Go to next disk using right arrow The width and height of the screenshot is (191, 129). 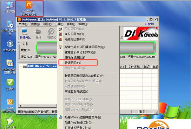tap(27, 44)
